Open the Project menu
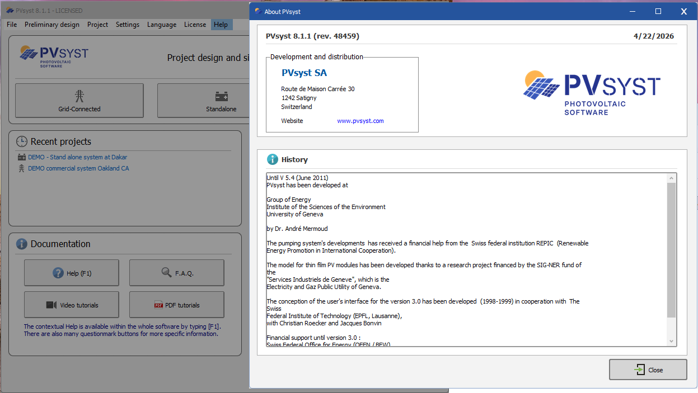This screenshot has width=698, height=393. pyautogui.click(x=97, y=25)
